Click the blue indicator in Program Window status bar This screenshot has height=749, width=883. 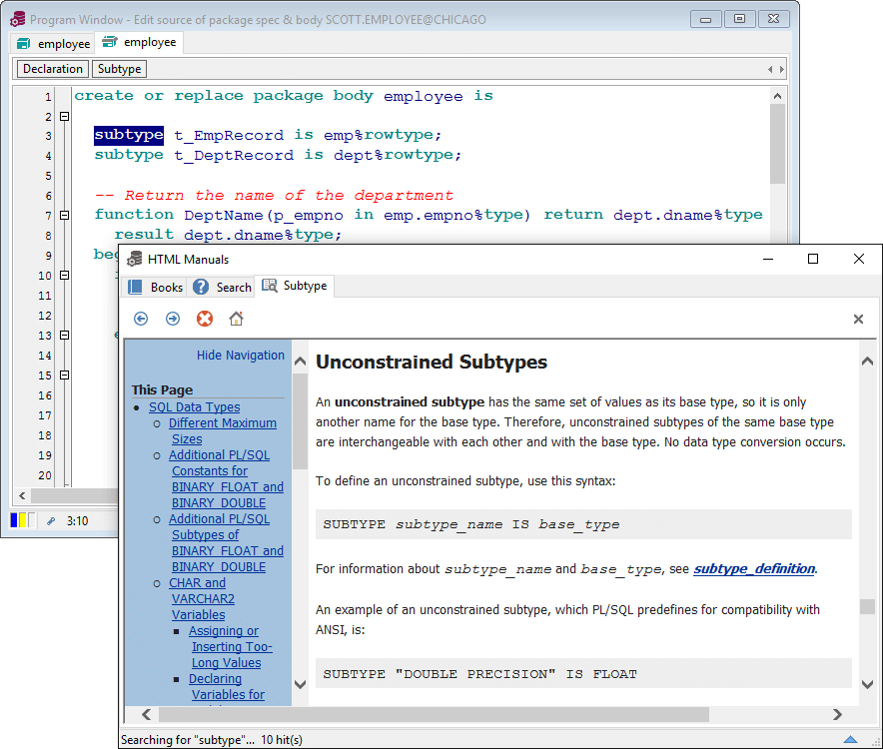pyautogui.click(x=14, y=519)
